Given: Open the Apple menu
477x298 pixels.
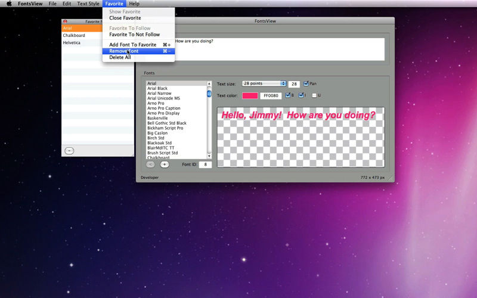Looking at the screenshot, I should 9,4.
